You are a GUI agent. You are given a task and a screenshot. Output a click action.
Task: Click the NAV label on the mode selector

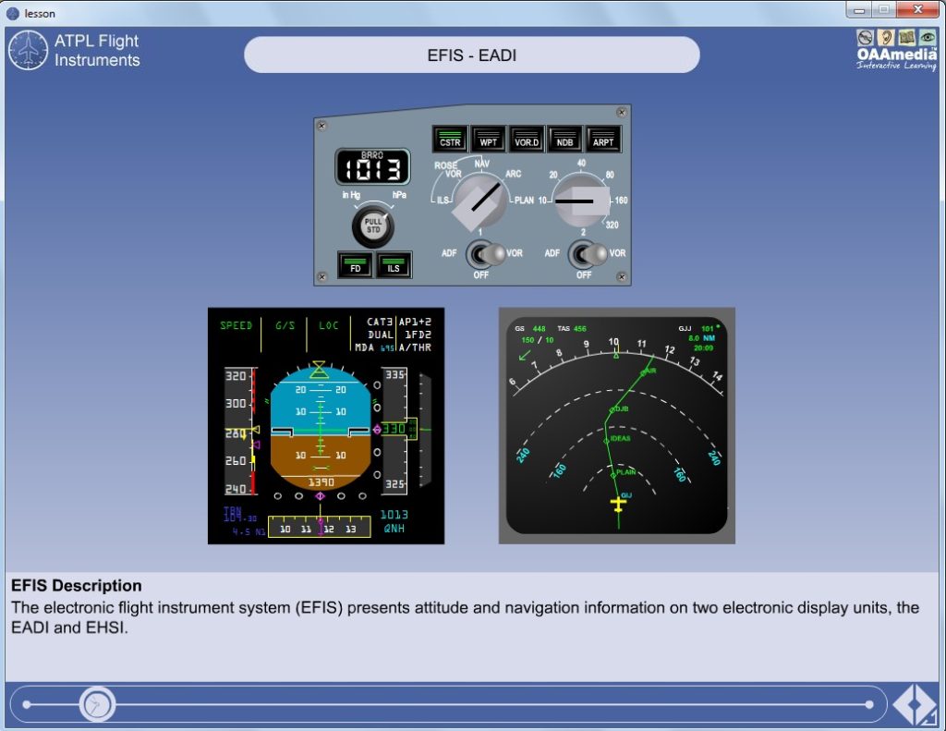(x=482, y=164)
